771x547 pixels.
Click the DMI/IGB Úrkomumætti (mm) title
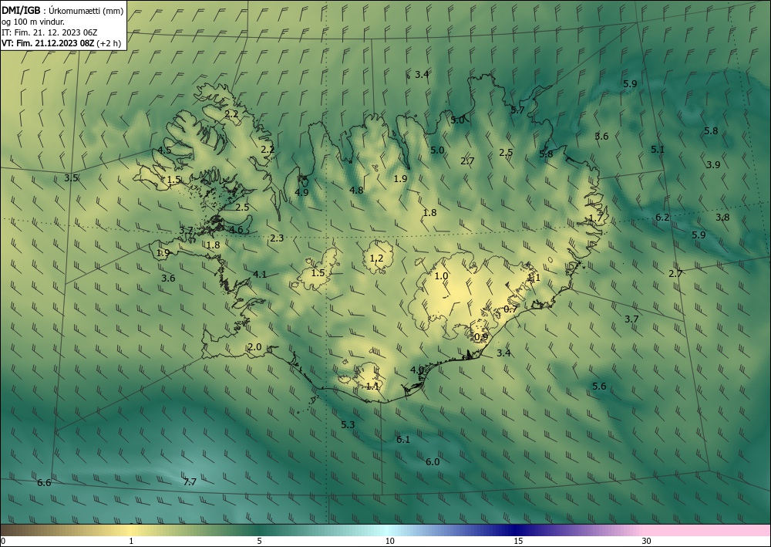(63, 10)
